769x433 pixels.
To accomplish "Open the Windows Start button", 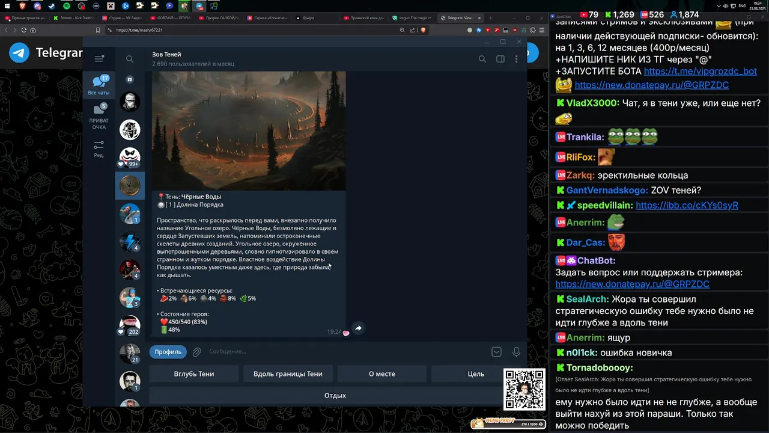I will click(x=7, y=6).
